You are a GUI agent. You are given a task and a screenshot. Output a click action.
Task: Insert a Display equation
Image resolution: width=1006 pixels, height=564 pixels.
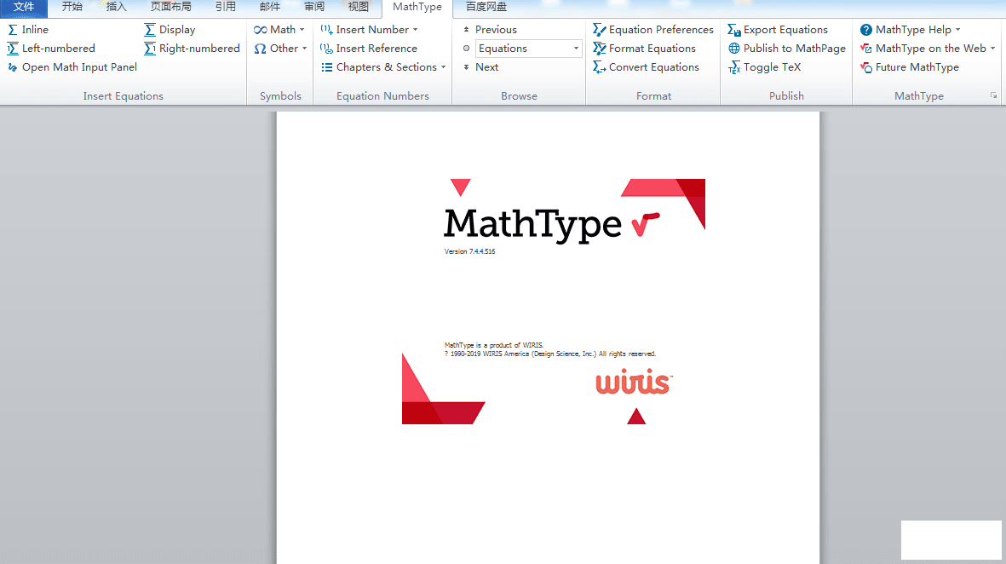[x=170, y=30]
